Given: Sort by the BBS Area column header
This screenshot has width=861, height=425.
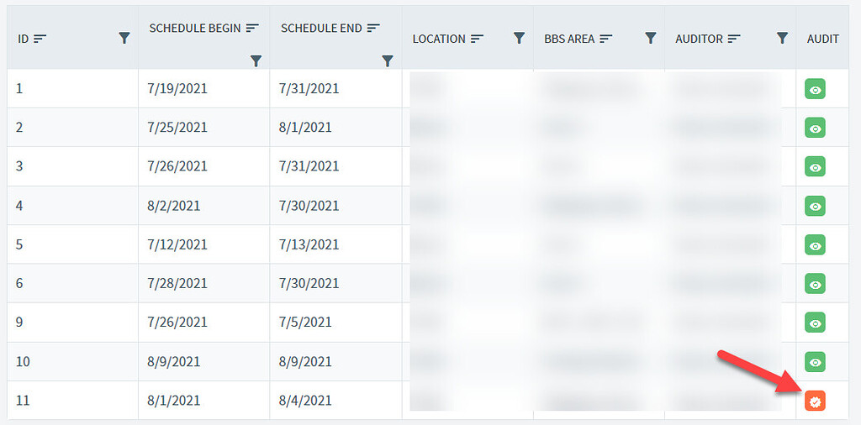Looking at the screenshot, I should tap(605, 39).
